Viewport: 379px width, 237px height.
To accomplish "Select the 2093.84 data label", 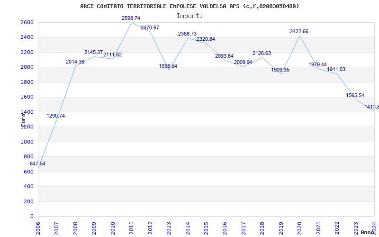I will [x=224, y=56].
